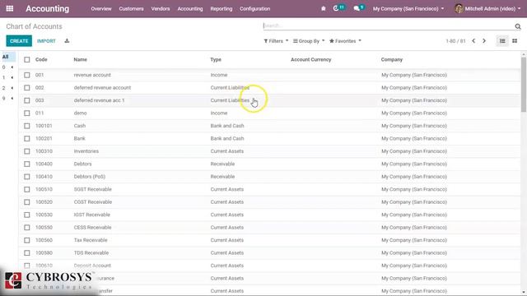Click into the search field
The height and width of the screenshot is (296, 527).
[388, 25]
